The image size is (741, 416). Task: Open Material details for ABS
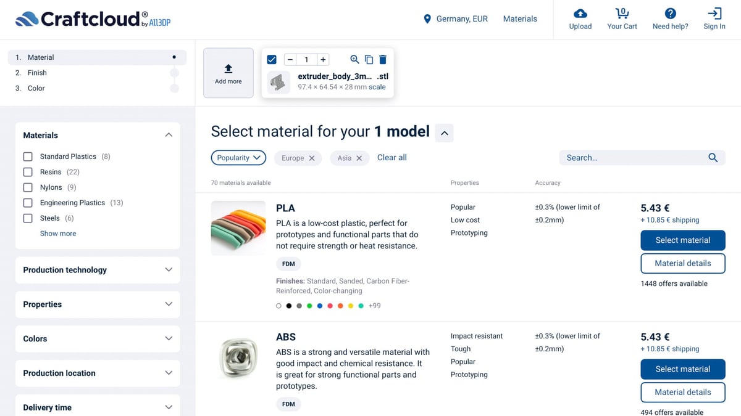click(x=683, y=392)
